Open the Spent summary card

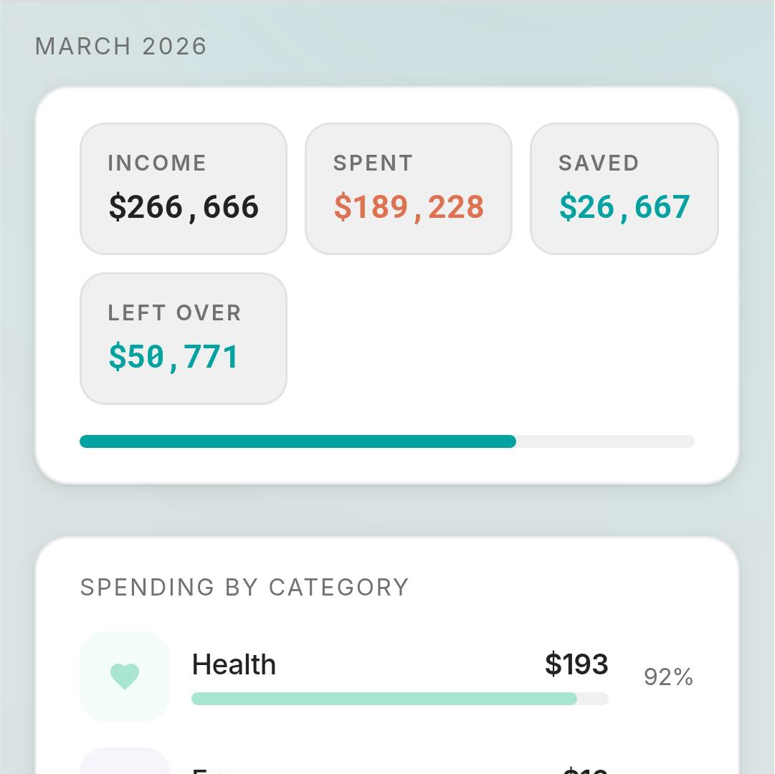click(x=409, y=188)
